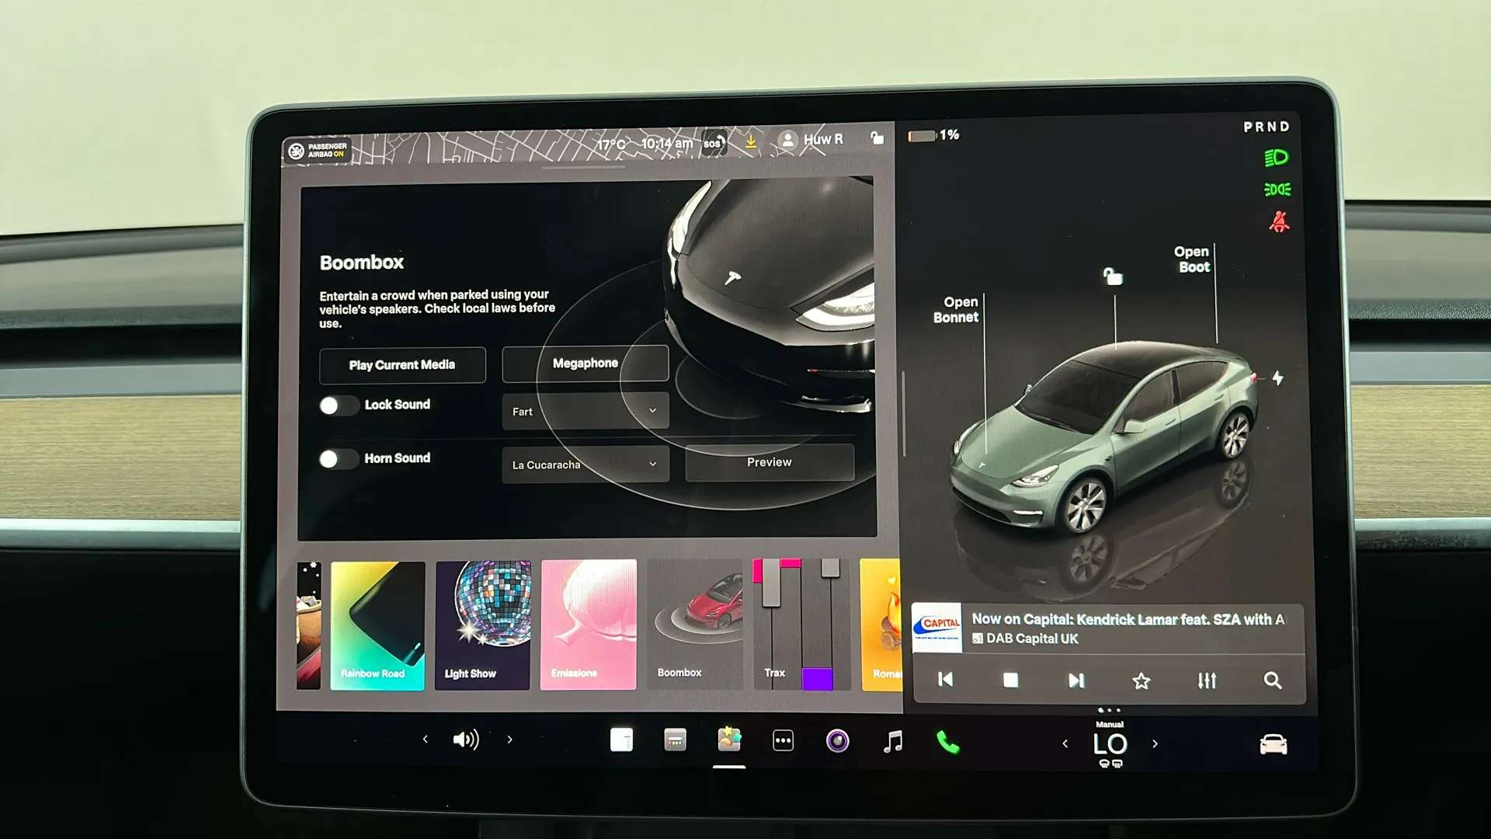The height and width of the screenshot is (839, 1491).
Task: Open the green phone app
Action: point(948,743)
